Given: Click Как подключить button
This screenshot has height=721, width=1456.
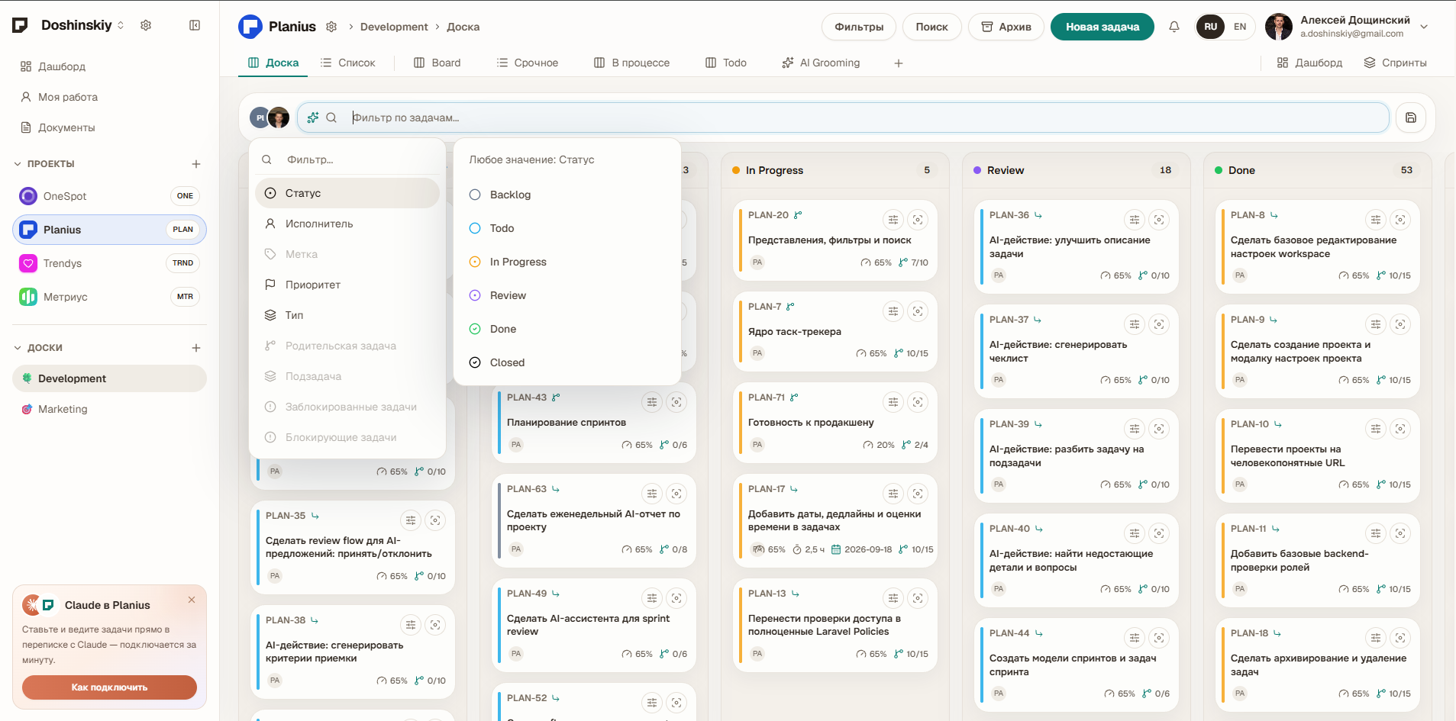Looking at the screenshot, I should click(x=109, y=687).
